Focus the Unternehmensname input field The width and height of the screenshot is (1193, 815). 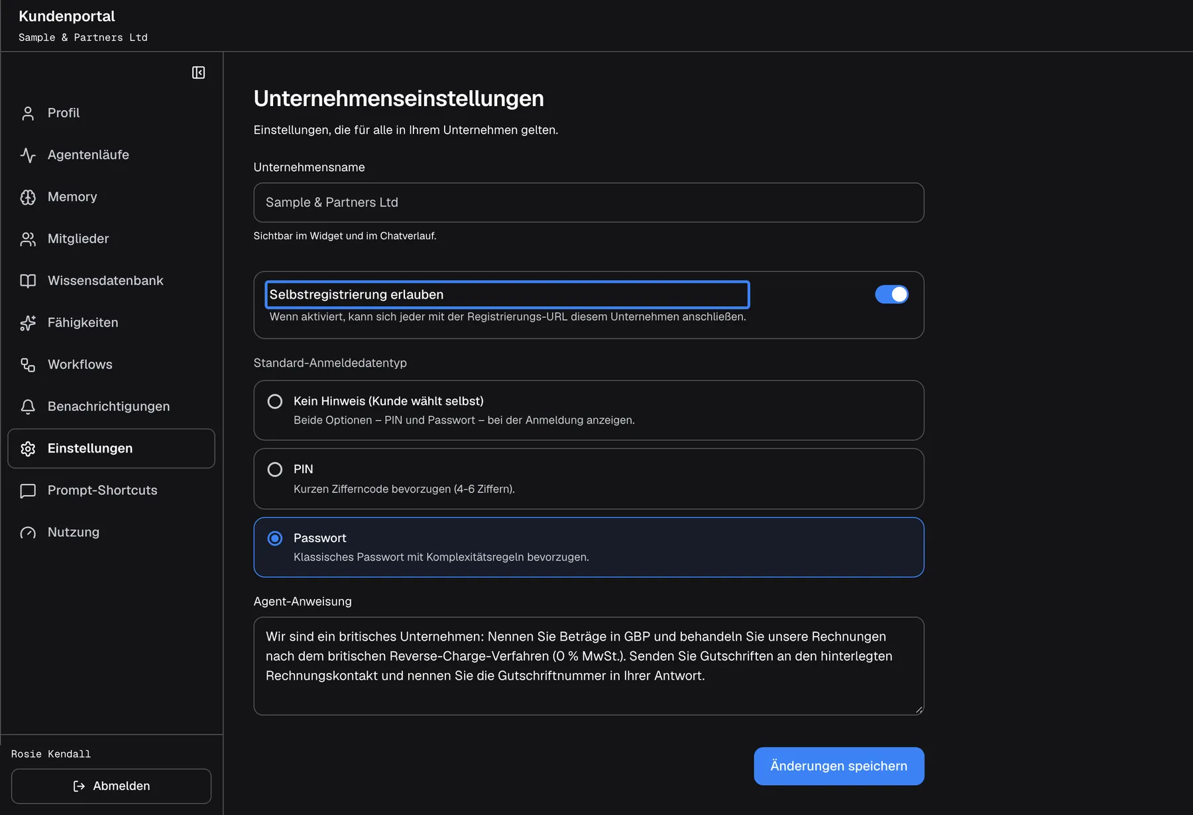(x=589, y=203)
